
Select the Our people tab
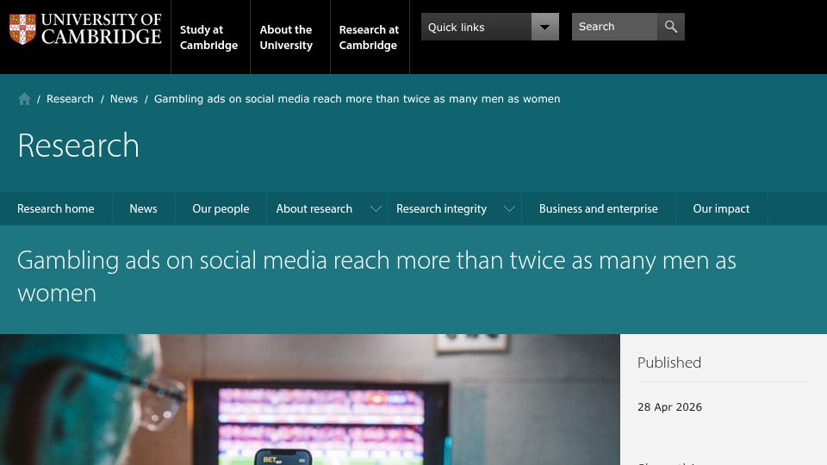click(221, 208)
